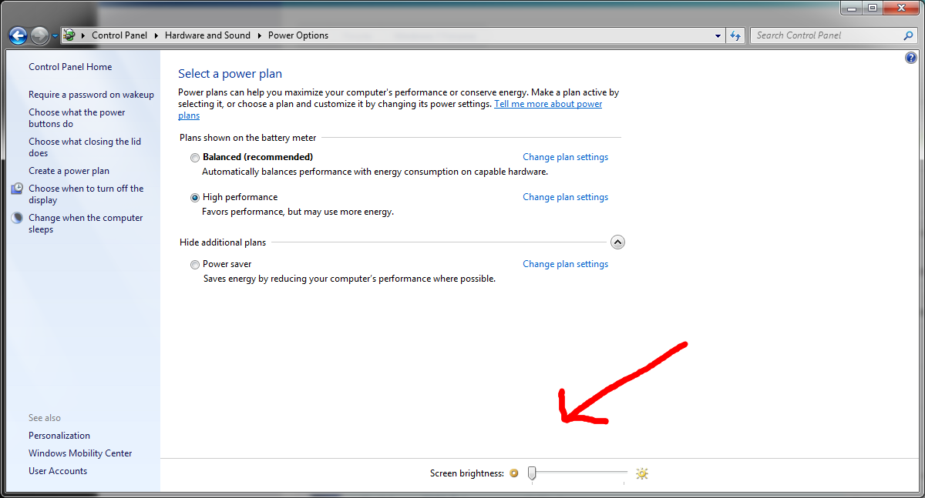The width and height of the screenshot is (925, 498).
Task: Open Change when the computer sleeps
Action: (x=86, y=223)
